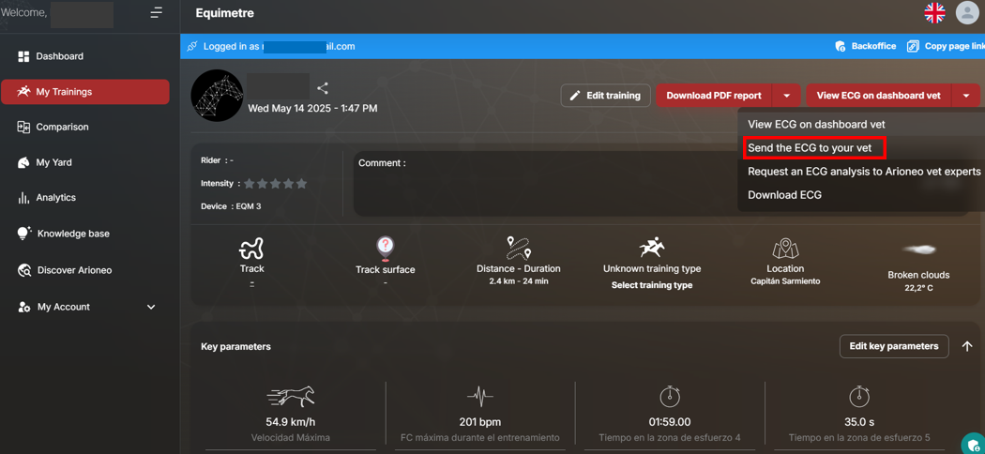Click the My Account user gear icon
The height and width of the screenshot is (454, 985).
tap(24, 307)
